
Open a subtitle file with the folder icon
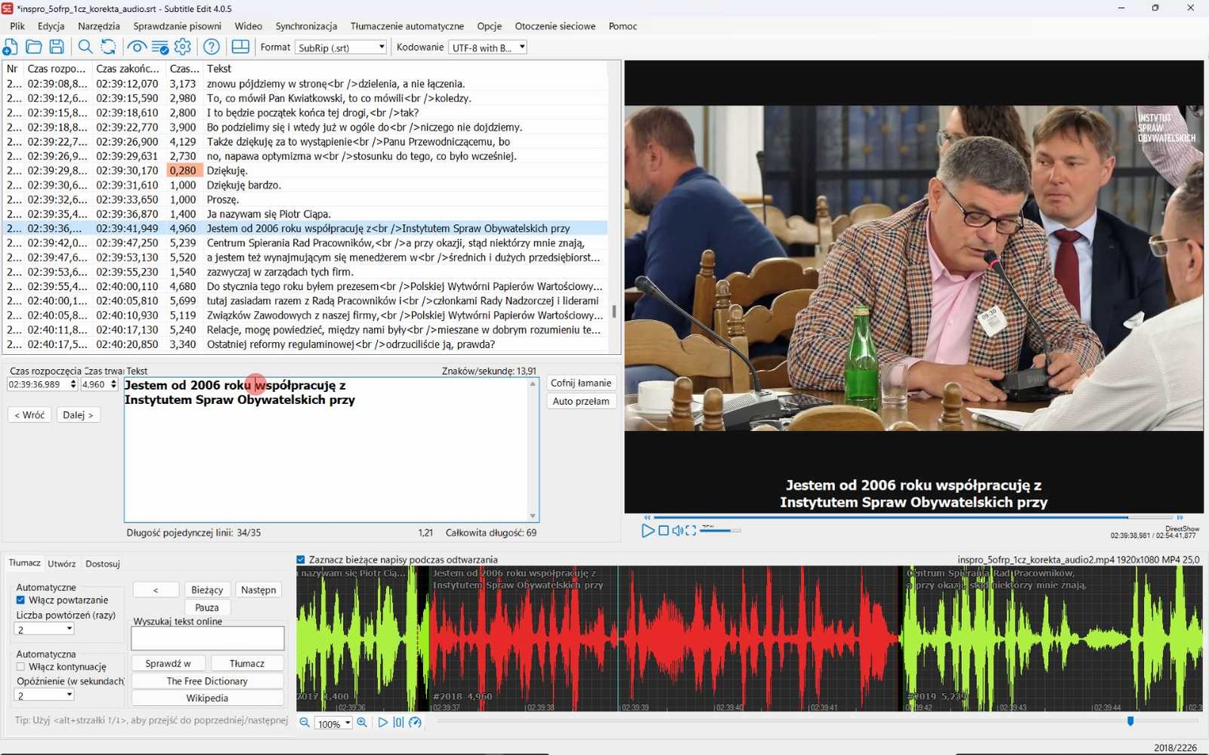(34, 47)
